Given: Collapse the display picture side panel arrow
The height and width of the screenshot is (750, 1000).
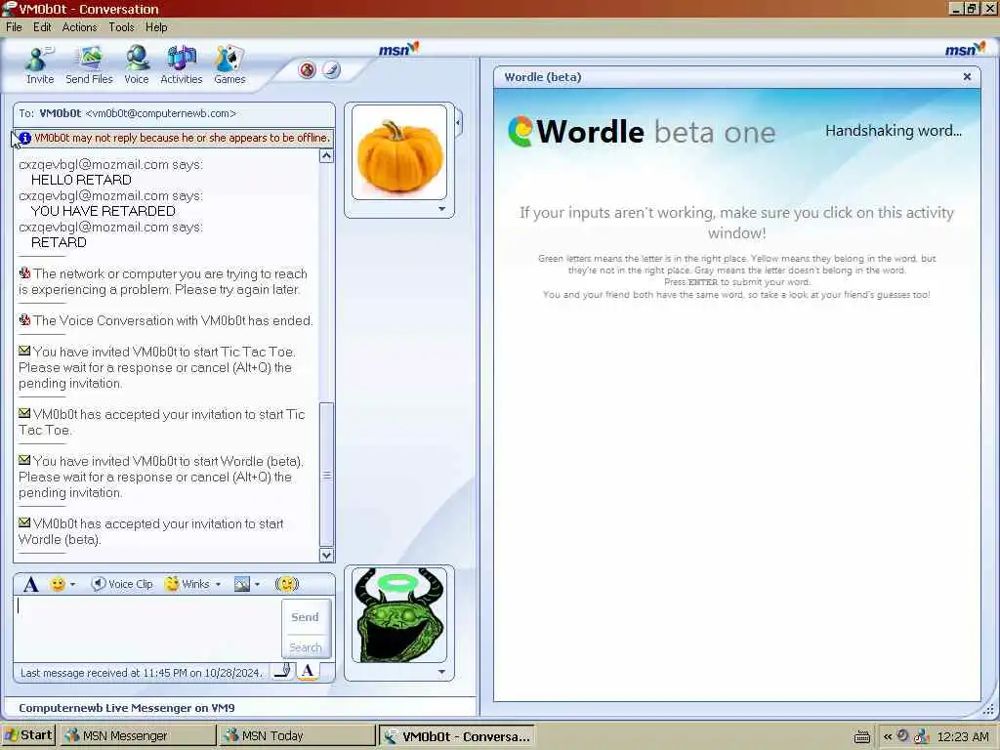Looking at the screenshot, I should [459, 122].
